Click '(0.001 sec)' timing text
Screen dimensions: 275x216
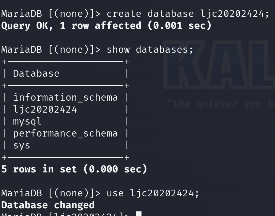coord(180,25)
